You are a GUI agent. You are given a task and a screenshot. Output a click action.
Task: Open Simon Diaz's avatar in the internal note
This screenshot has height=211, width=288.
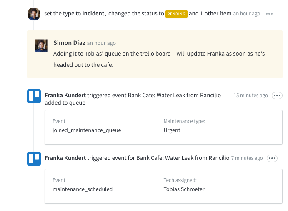pos(41,46)
